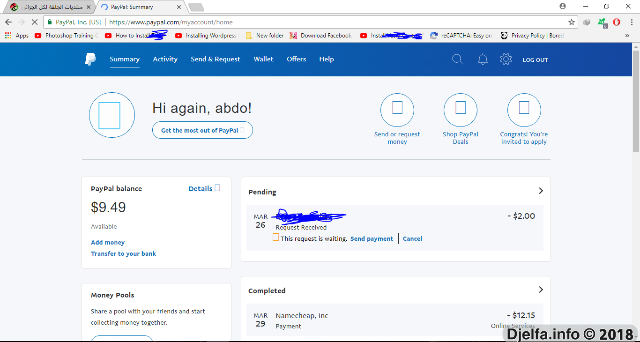
Task: Click LOG OUT
Action: click(535, 60)
